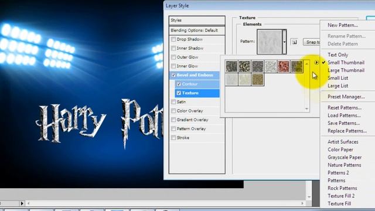Screen dimensions: 375x211
Task: Enable the Inner Shadow checkbox
Action: click(173, 48)
